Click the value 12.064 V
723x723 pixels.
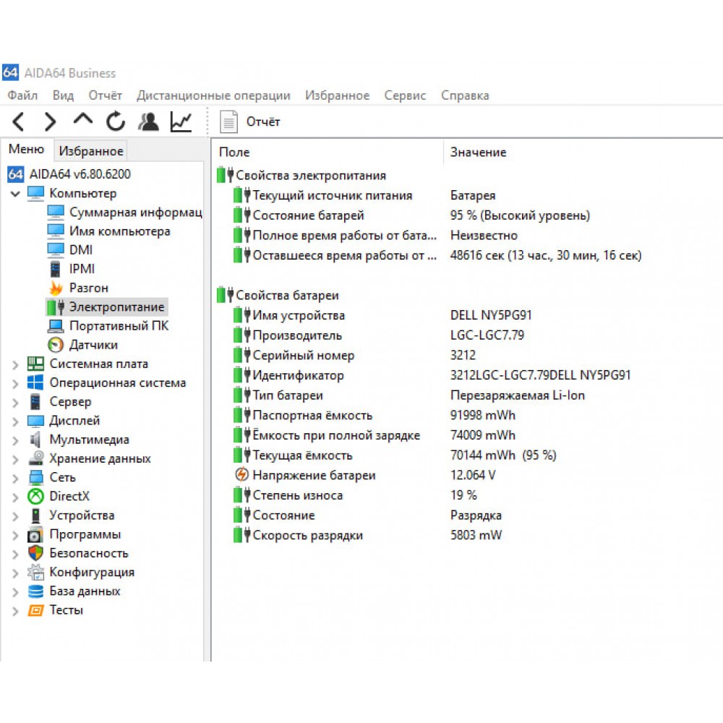click(x=473, y=476)
